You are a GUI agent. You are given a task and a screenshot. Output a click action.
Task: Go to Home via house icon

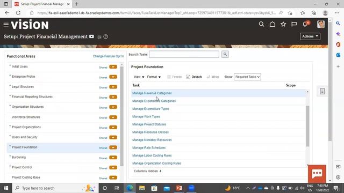tap(273, 24)
